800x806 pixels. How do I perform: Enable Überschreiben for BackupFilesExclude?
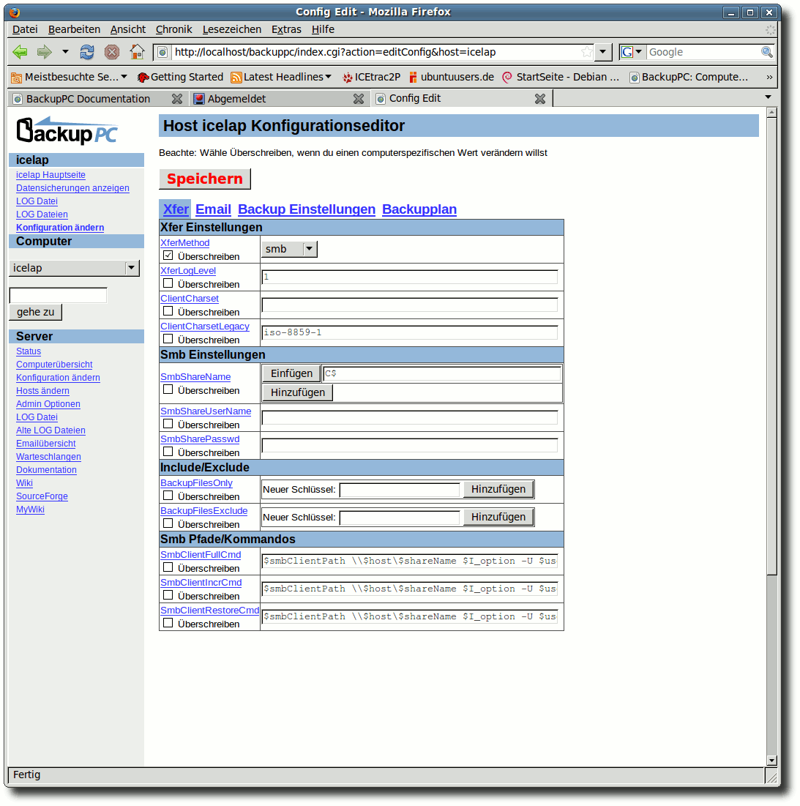pos(168,523)
